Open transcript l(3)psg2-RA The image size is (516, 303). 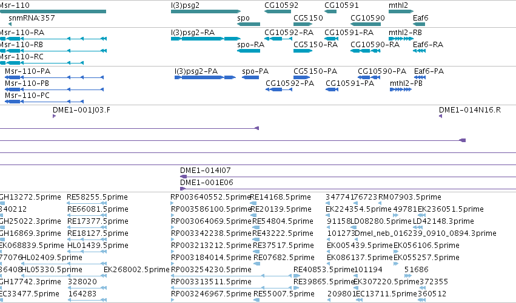click(x=192, y=33)
